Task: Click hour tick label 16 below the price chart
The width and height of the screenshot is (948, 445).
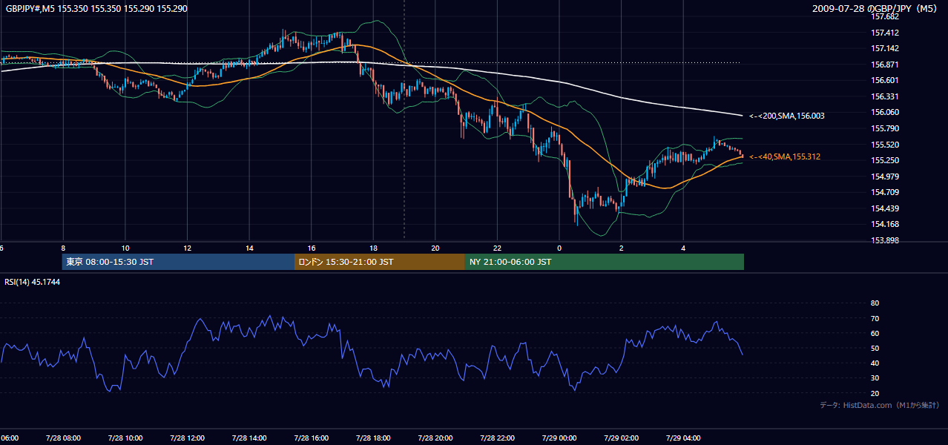Action: (x=312, y=248)
